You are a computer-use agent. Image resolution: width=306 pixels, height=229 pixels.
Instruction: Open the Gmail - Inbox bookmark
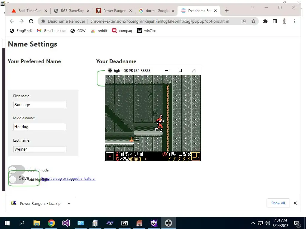coord(51,31)
